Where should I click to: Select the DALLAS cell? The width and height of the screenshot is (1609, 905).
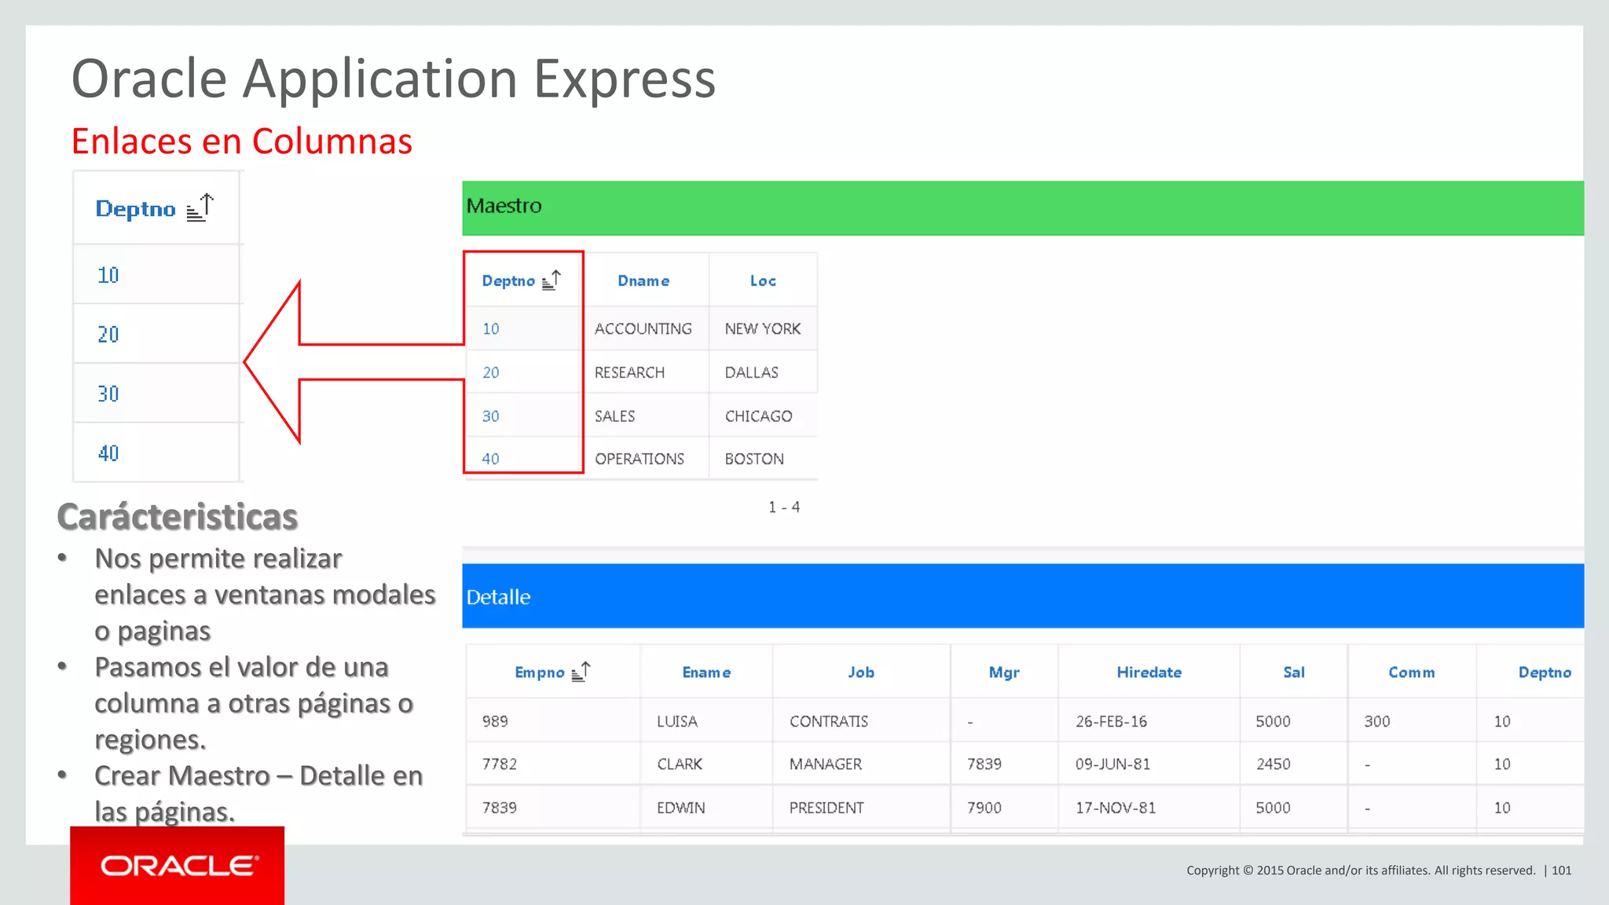752,372
